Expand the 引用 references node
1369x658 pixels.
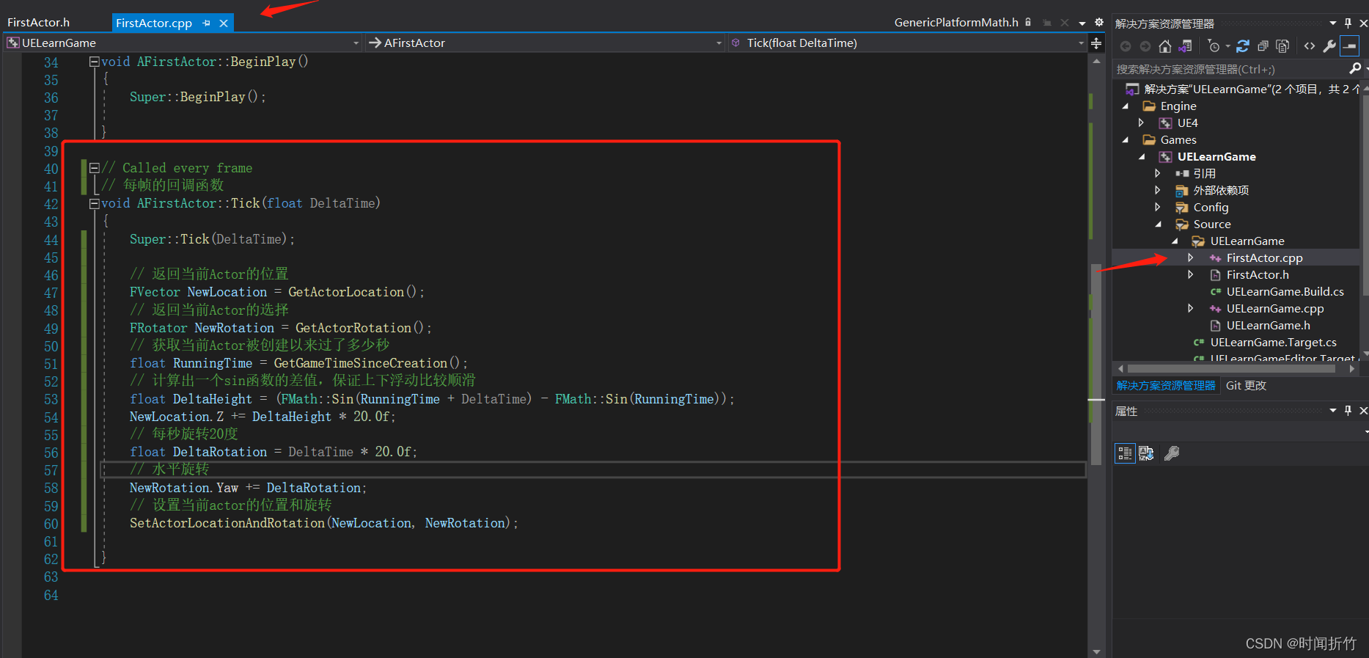tap(1158, 174)
